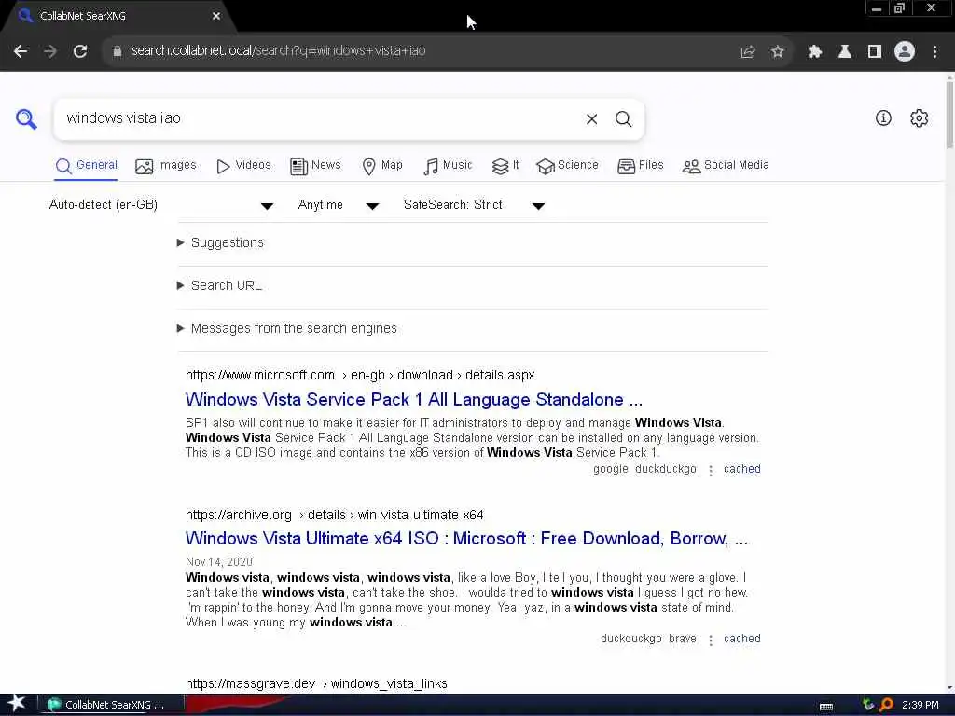Click the CollabNet SearXNG taskbar button
The width and height of the screenshot is (955, 716).
point(112,705)
